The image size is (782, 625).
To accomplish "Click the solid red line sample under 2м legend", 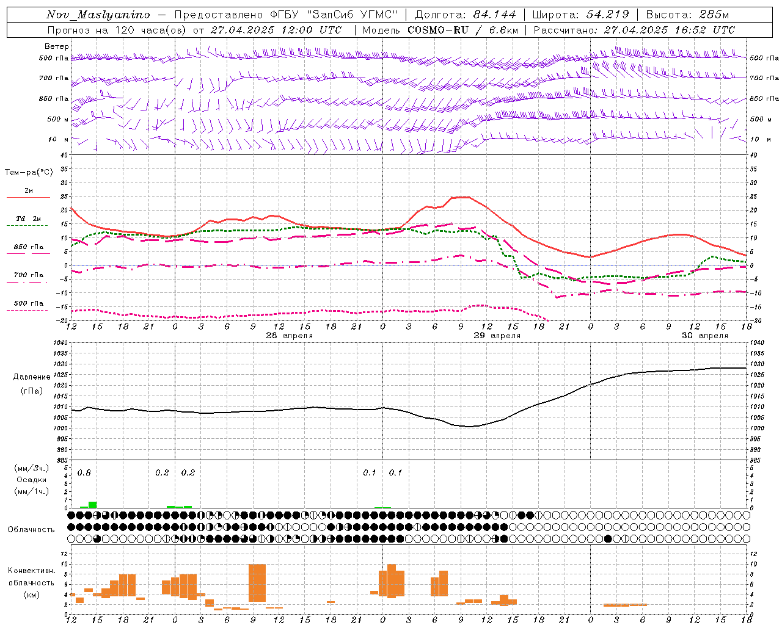I will click(28, 197).
